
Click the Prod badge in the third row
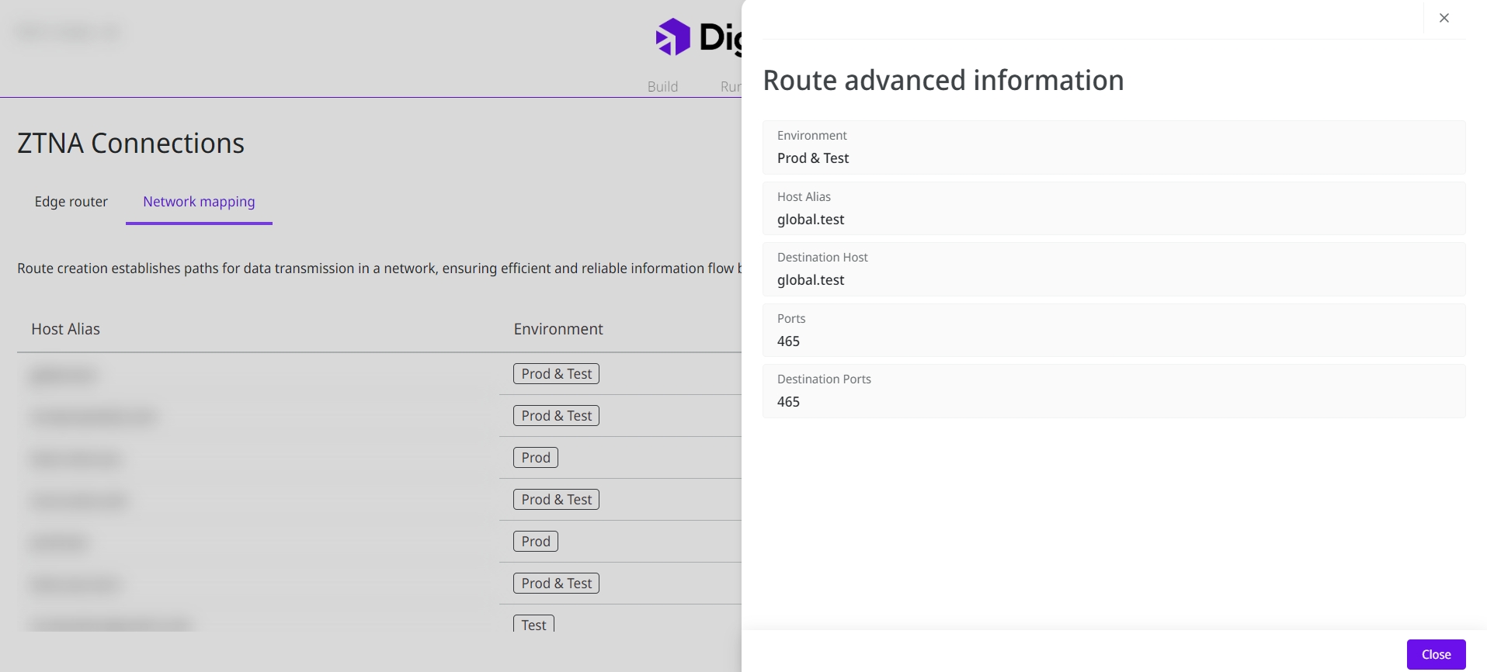[x=535, y=458]
